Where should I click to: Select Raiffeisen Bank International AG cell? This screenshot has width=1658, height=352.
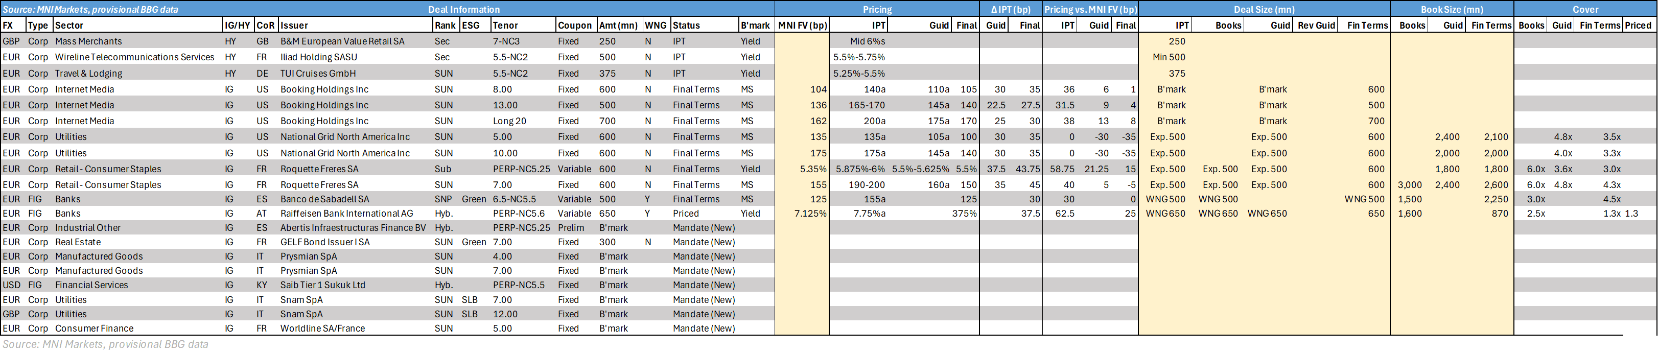[x=346, y=214]
